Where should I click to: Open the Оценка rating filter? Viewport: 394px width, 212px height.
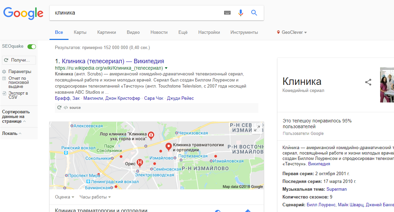pyautogui.click(x=64, y=197)
